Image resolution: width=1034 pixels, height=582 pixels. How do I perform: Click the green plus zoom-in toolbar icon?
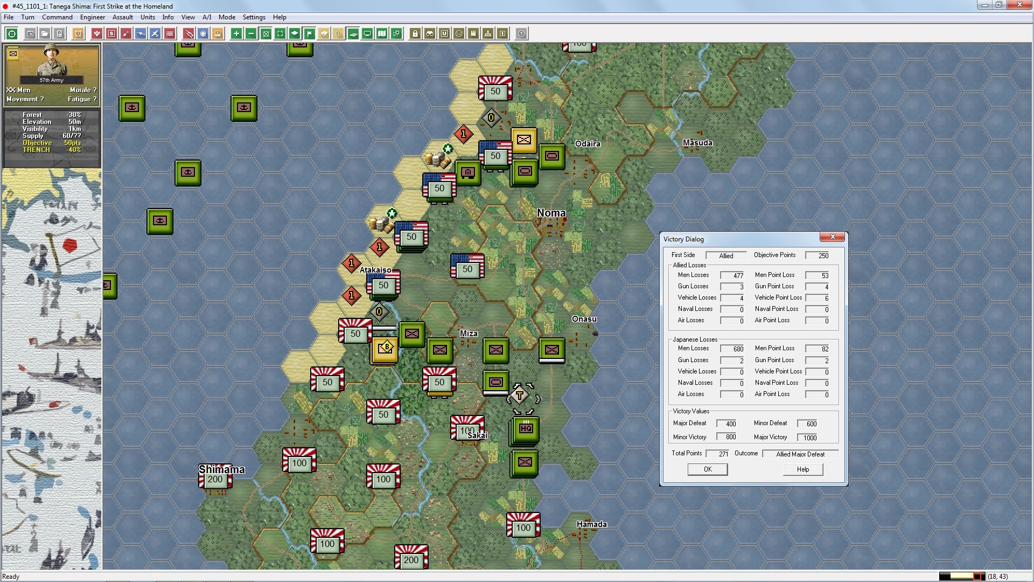click(236, 33)
